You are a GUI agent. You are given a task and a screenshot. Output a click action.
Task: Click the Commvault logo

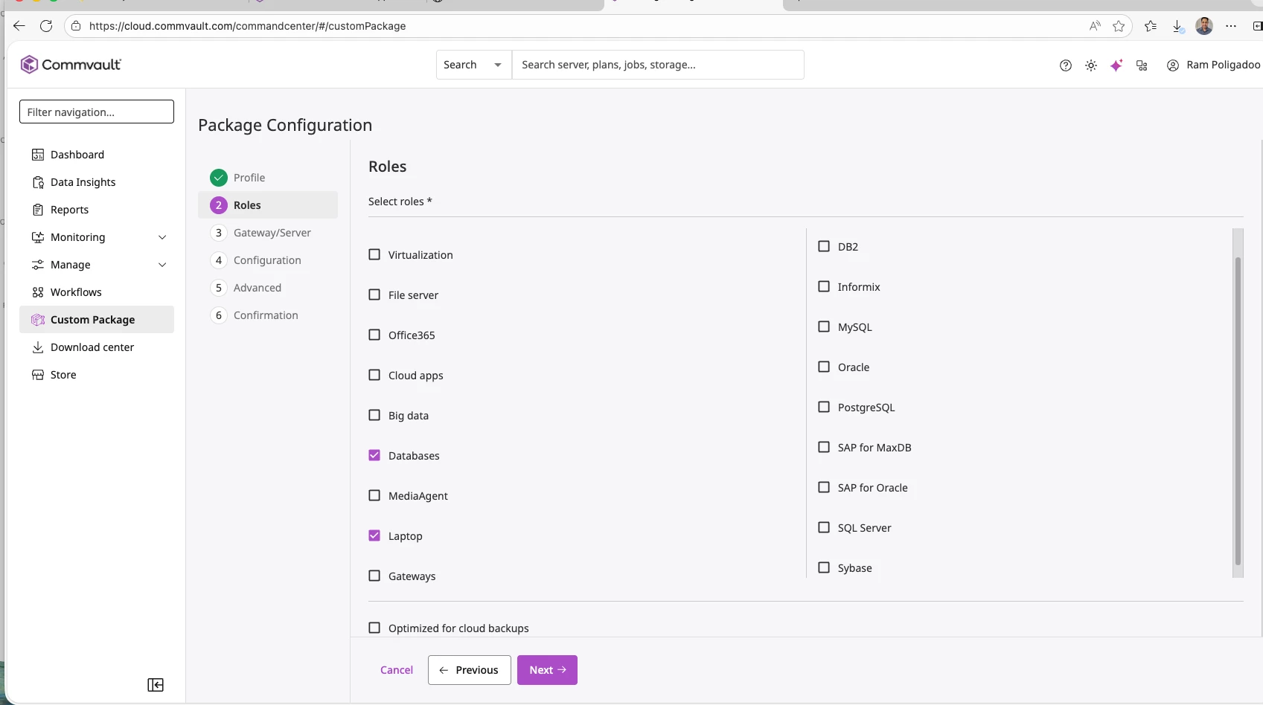[x=71, y=65]
